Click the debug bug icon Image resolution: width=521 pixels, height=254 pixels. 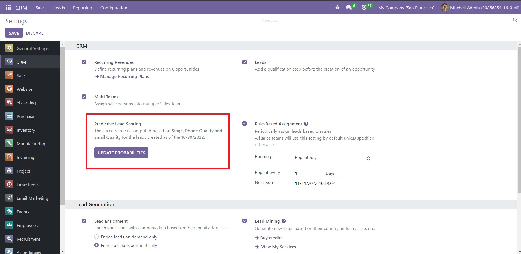[337, 8]
